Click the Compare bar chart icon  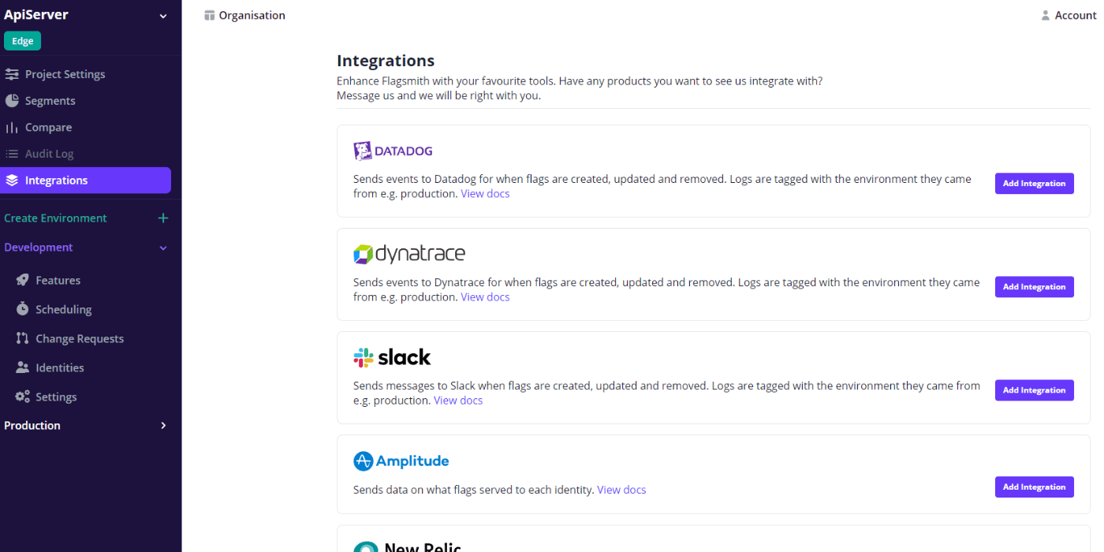pyautogui.click(x=12, y=128)
